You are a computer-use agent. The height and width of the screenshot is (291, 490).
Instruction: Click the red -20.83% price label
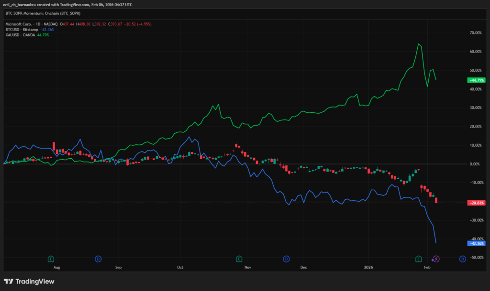[476, 203]
